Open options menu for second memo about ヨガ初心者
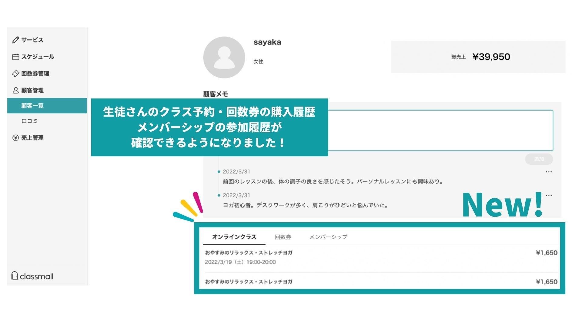This screenshot has height=327, width=582. pyautogui.click(x=549, y=196)
